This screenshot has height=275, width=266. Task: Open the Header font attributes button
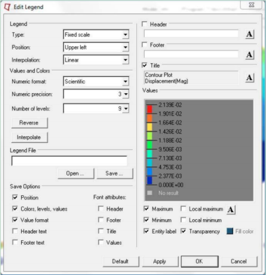point(250,34)
